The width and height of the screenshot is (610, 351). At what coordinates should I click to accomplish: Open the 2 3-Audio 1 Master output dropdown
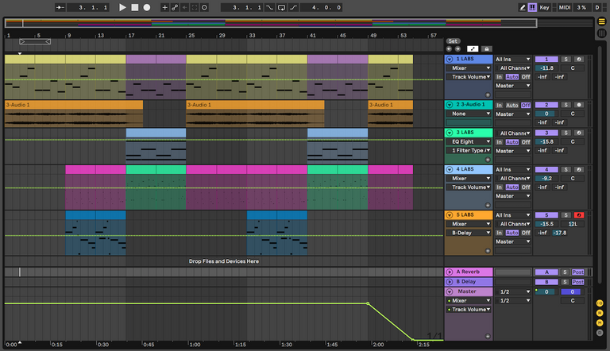[513, 114]
